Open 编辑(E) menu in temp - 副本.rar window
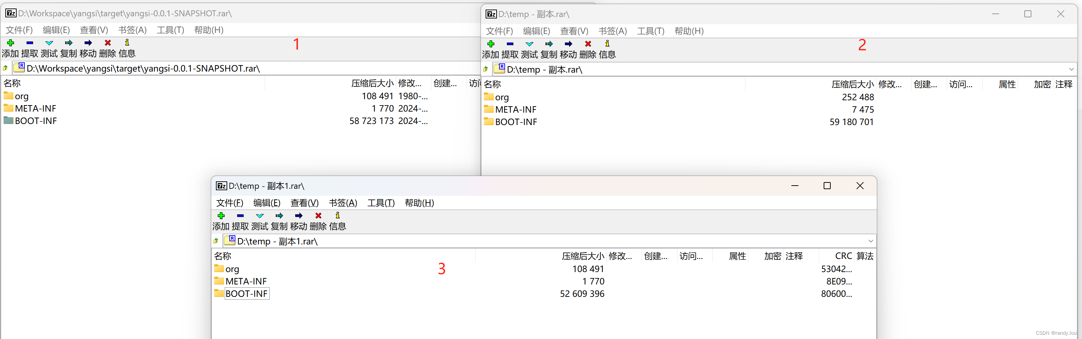Screen dimensions: 1082x339 coord(536,31)
